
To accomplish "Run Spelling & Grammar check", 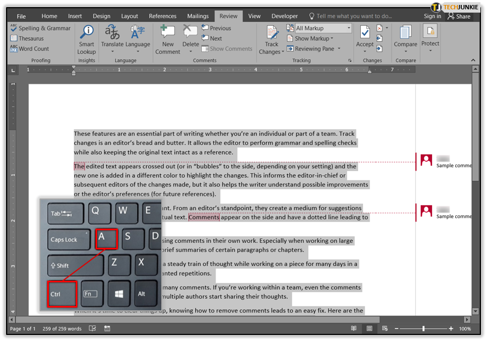I will tap(41, 28).
